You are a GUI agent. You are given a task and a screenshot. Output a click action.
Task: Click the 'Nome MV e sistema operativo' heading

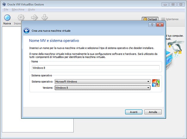[x=54, y=41]
